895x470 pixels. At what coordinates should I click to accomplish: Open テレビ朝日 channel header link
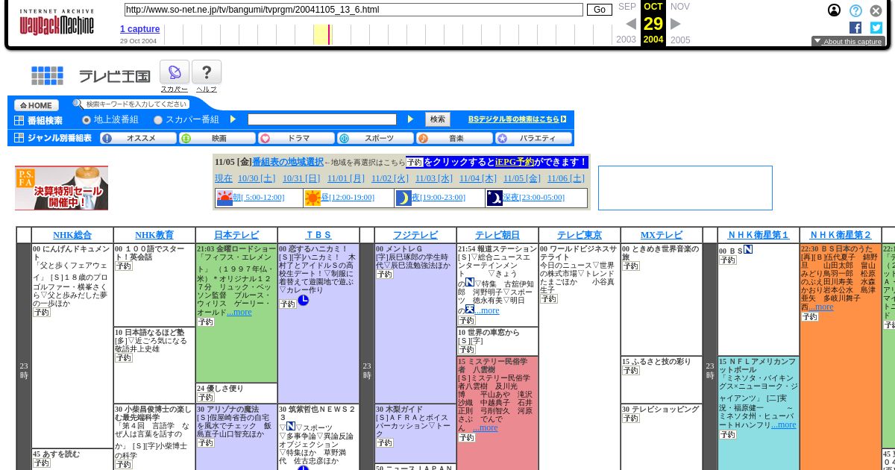click(497, 235)
